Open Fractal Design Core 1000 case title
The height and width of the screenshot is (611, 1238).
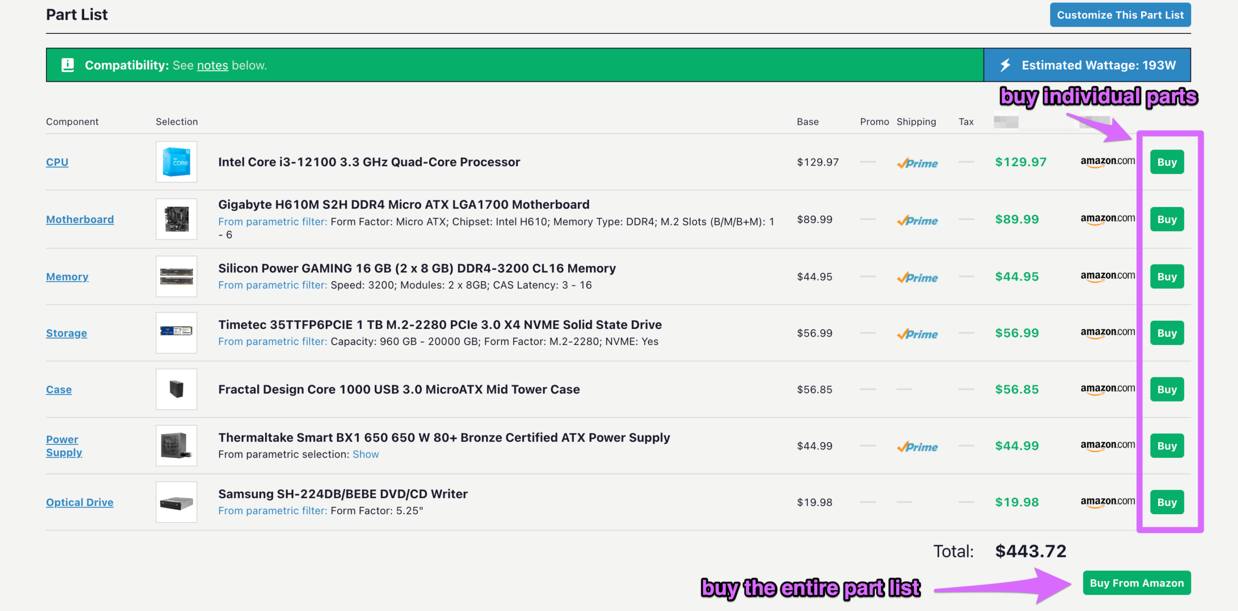(x=399, y=389)
